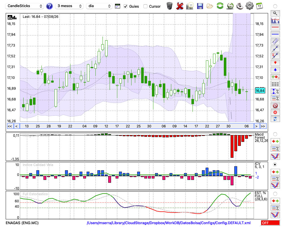This screenshot has width=284, height=227.
Task: Expand the dia interval dropdown
Action: click(99, 6)
